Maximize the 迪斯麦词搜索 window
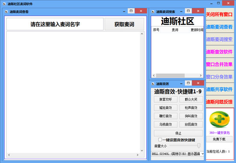The image size is (236, 163). point(188,11)
